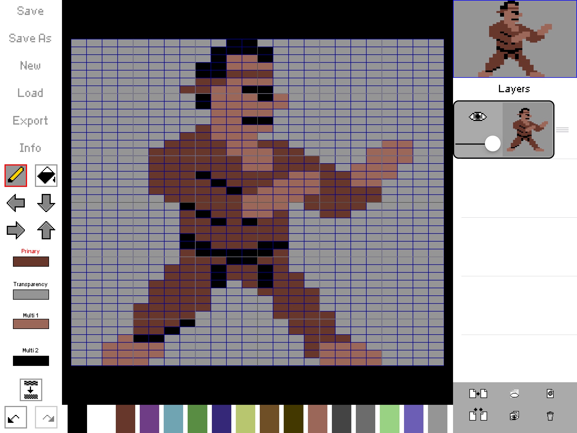The width and height of the screenshot is (577, 433).
Task: Pick the light green palette color
Action: point(389,419)
